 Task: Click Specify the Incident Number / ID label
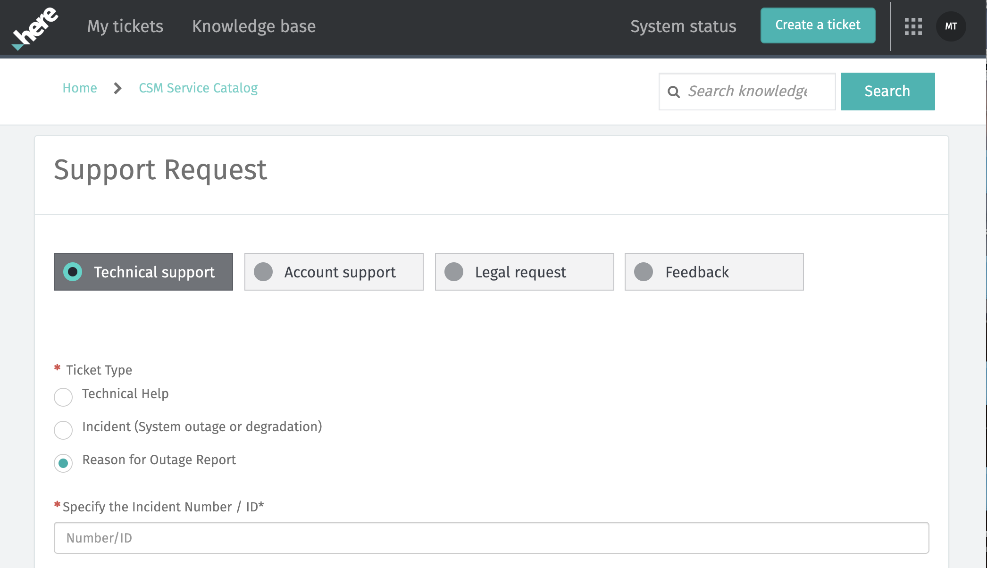click(x=163, y=507)
